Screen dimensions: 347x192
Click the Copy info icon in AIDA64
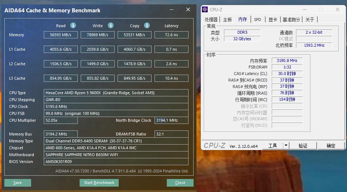click(x=147, y=25)
